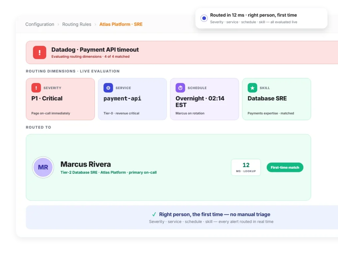Select the radio dot in the Routed in 12 ms toast
Screen dimensions: 338x253
(x=204, y=18)
